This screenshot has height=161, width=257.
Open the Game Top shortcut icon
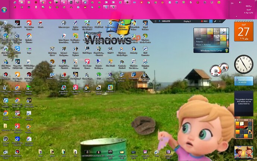18,114
